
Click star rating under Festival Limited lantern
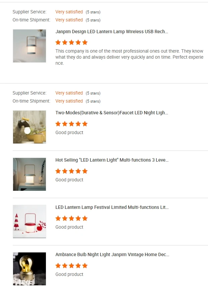pyautogui.click(x=71, y=218)
